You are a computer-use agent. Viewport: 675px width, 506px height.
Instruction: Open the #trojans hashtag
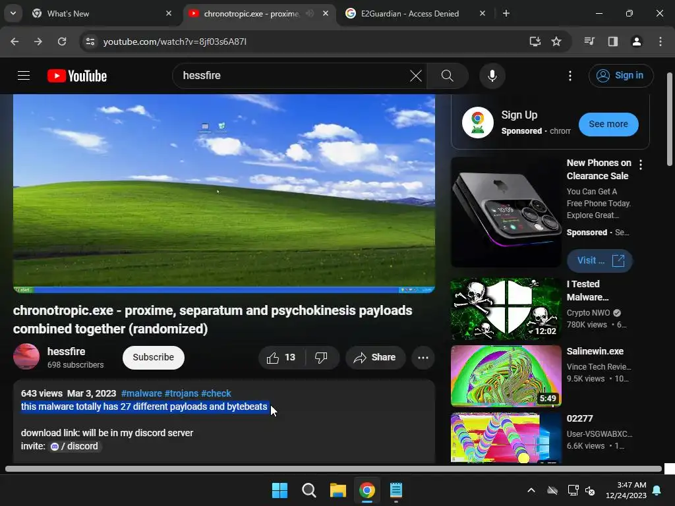coord(181,393)
